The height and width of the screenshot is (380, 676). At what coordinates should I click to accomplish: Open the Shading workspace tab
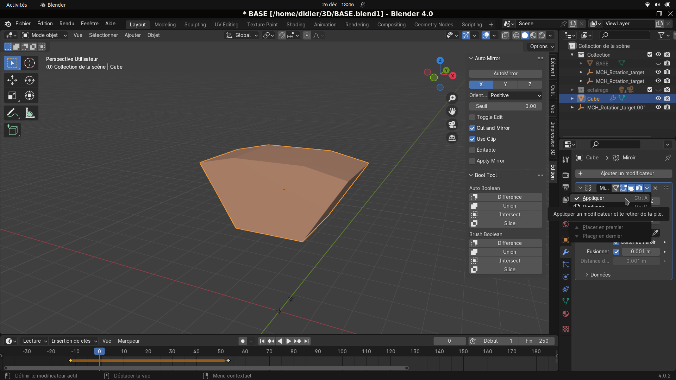coord(295,25)
